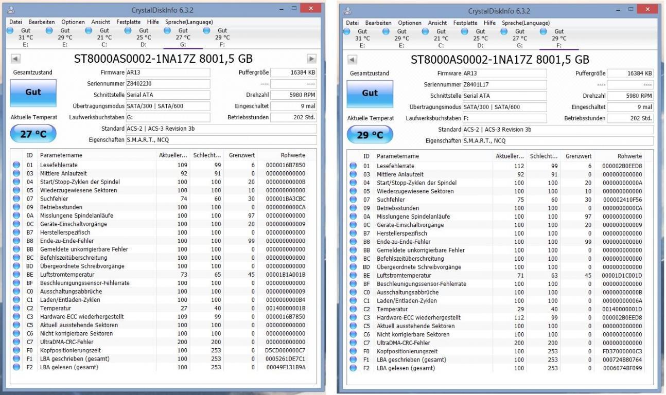Image resolution: width=666 pixels, height=395 pixels.
Task: Click the Firmware AR13 field in left window
Action: tap(168, 73)
